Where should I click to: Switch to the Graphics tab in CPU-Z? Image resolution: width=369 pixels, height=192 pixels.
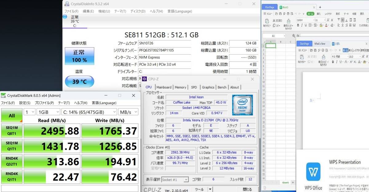point(208,87)
